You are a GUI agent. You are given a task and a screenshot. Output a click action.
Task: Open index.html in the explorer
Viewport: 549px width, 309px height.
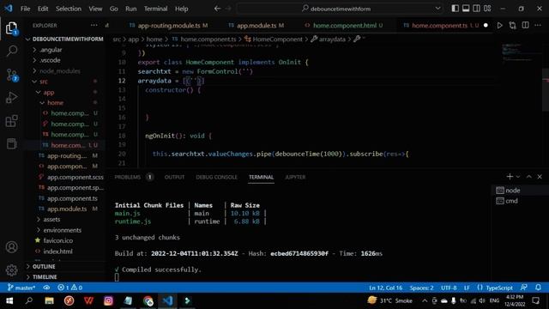pos(57,251)
